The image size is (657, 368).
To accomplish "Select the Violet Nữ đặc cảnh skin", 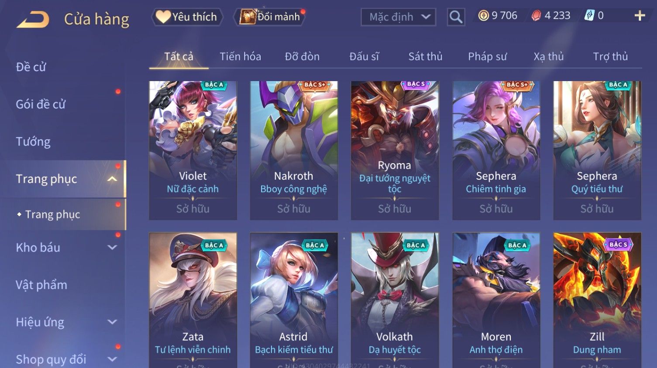I will coord(193,150).
